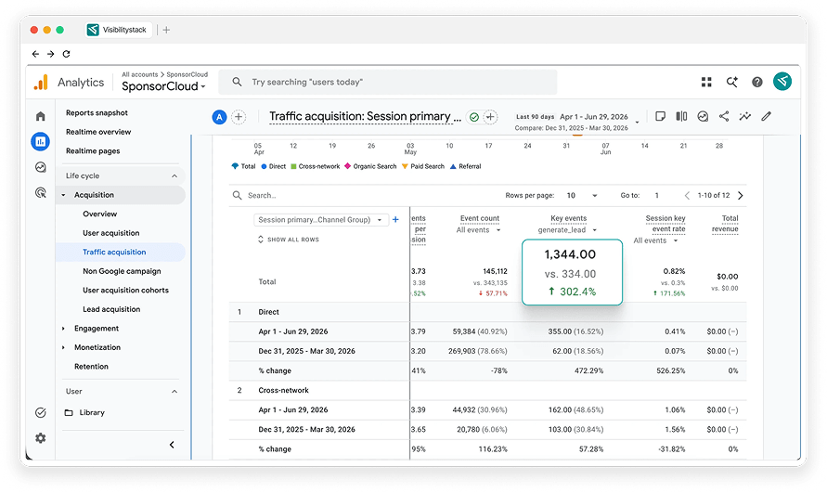The height and width of the screenshot is (493, 827).
Task: Open Realtime pages
Action: (x=93, y=151)
